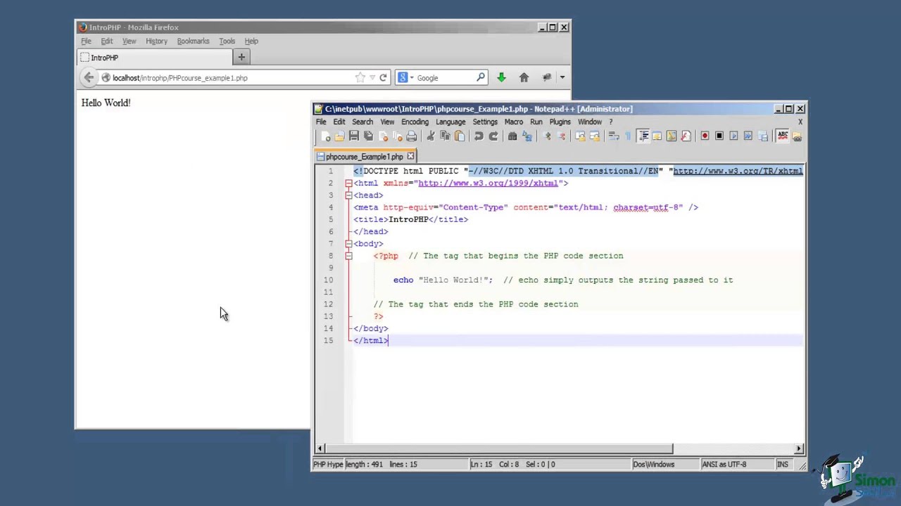Click line number 10 in the margin
Viewport: 901px width, 506px height.
click(x=328, y=280)
